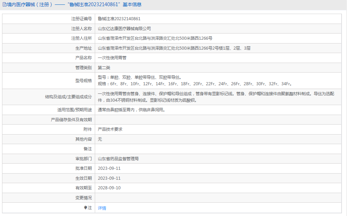Image resolution: width=347 pixels, height=216 pixels.
Task: Select company name 山东亿达康医疗器械有限公司
Action: click(124, 28)
